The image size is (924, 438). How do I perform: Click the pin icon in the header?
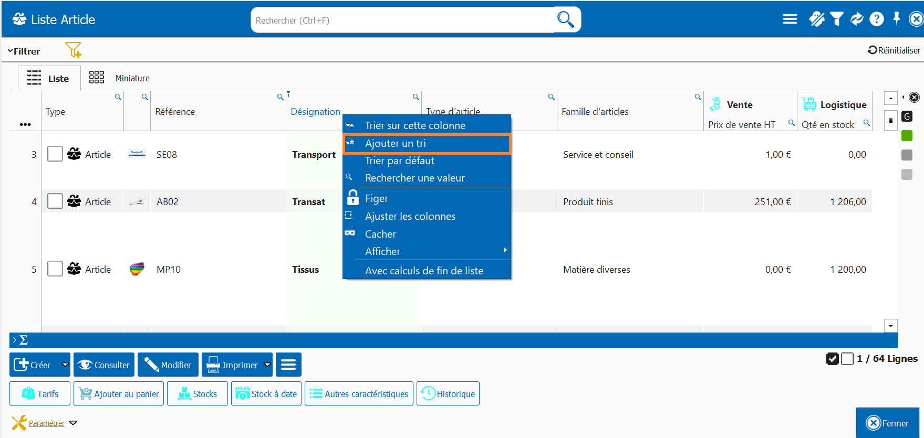tap(897, 19)
